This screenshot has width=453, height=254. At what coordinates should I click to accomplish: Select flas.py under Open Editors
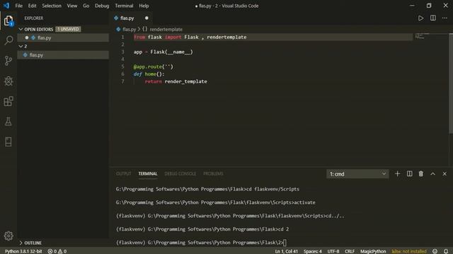point(63,37)
